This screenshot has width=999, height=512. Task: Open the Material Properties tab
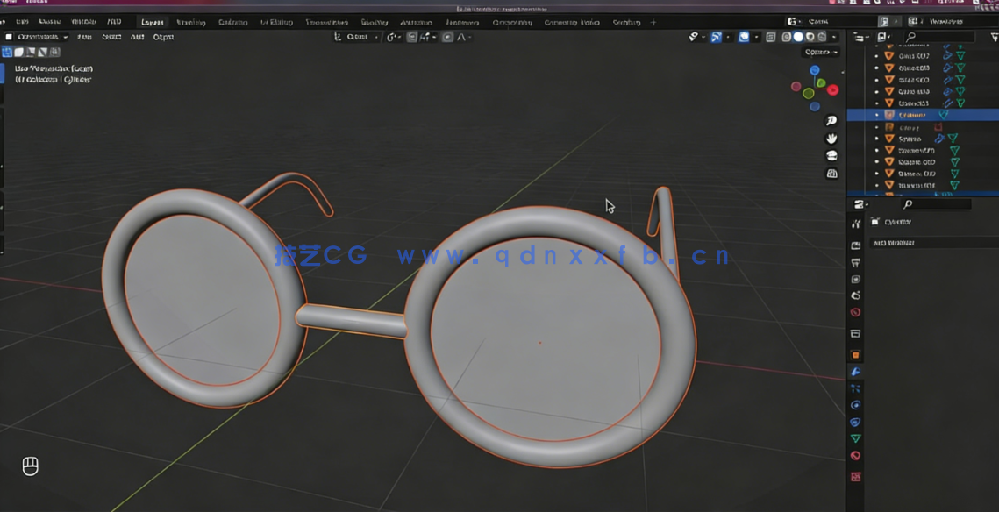click(x=856, y=456)
